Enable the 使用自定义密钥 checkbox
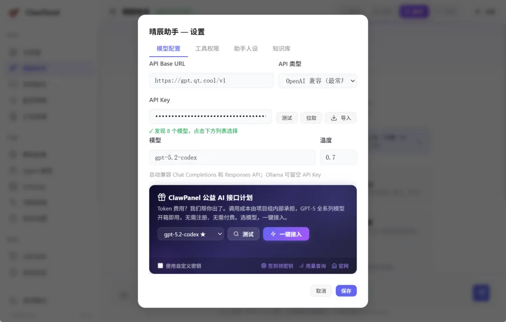The image size is (506, 322). [160, 265]
